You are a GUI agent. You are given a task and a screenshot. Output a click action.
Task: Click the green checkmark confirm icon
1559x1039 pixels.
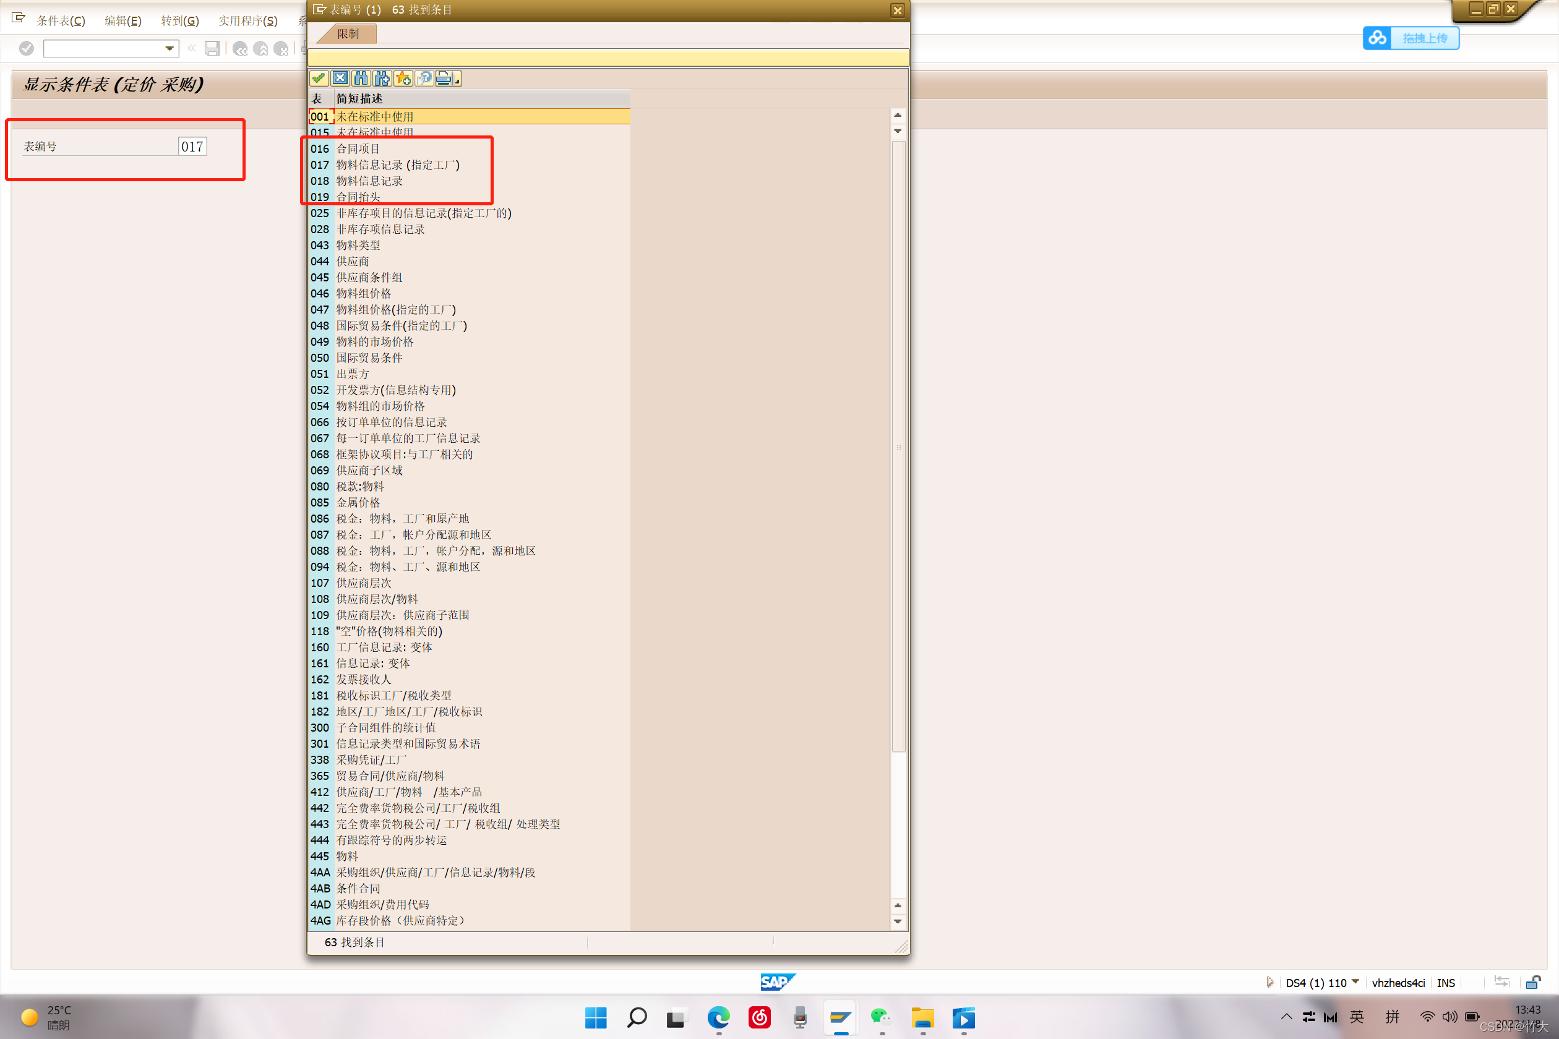point(319,78)
